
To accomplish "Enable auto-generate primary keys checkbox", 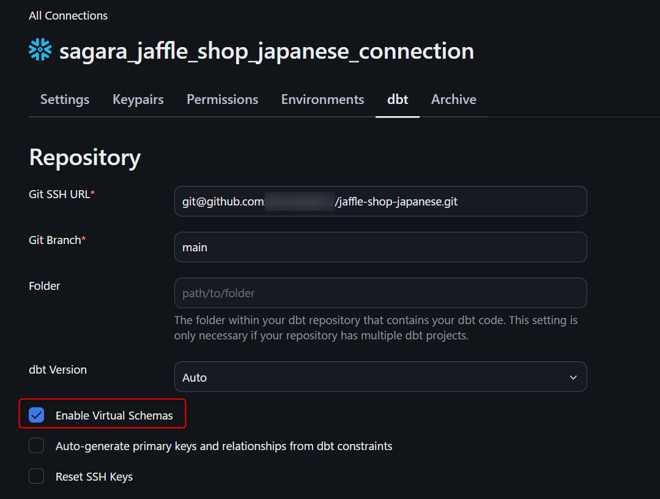I will [37, 446].
